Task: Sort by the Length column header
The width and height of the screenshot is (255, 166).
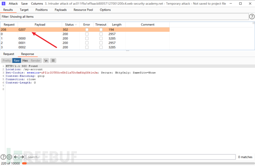Action: 117,24
